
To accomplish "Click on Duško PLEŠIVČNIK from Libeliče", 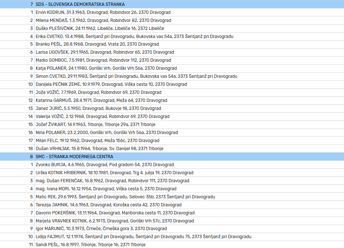I will point(172,28).
